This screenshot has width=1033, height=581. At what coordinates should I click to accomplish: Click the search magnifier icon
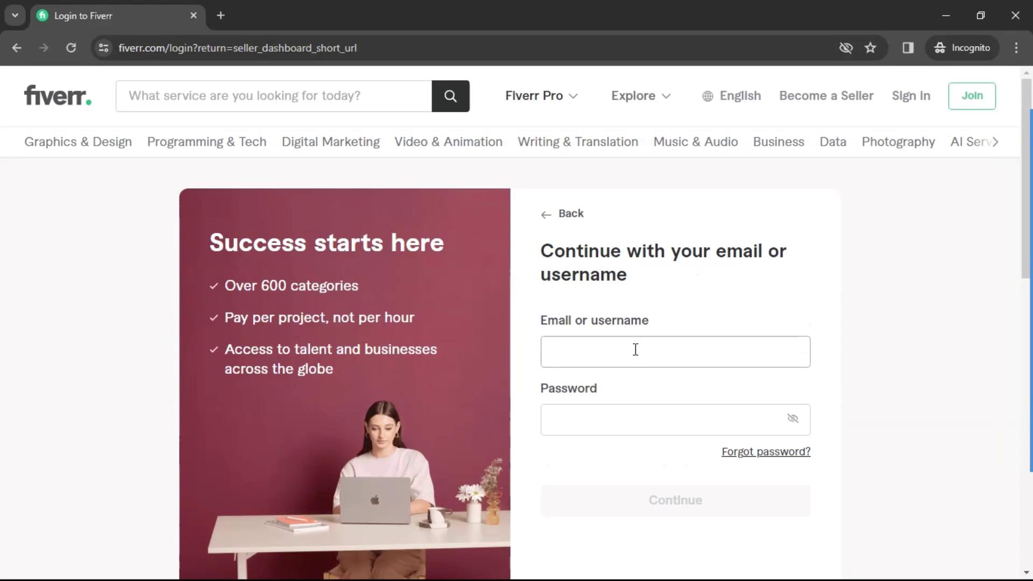point(450,96)
